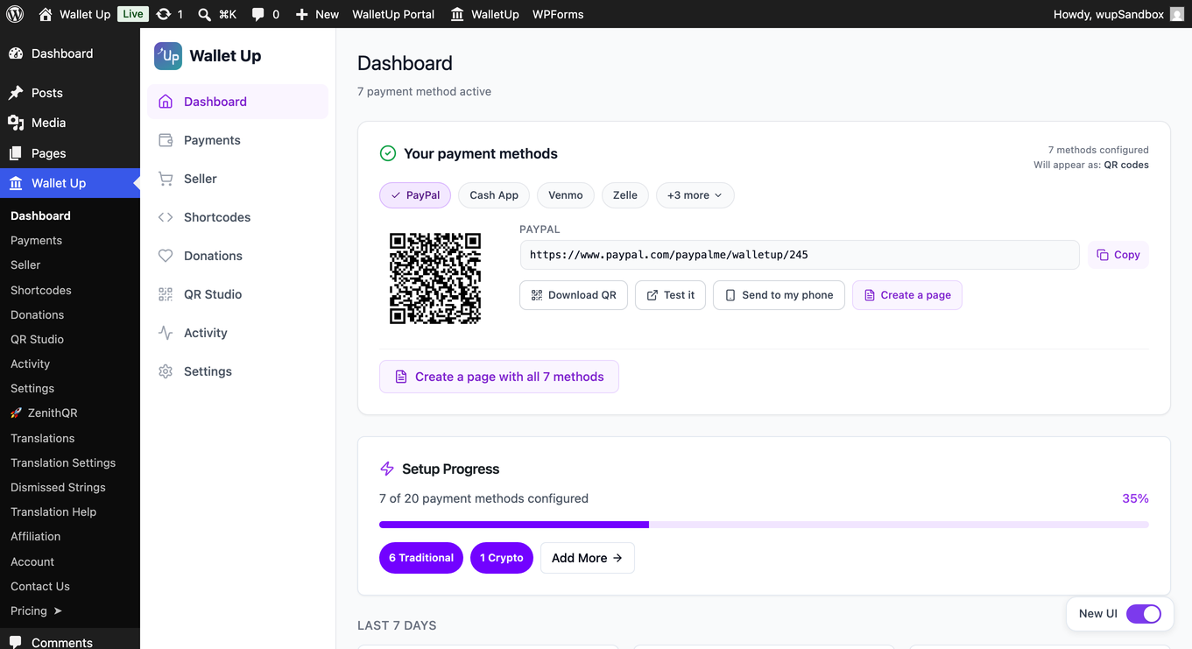Click the Test it button
Image resolution: width=1192 pixels, height=649 pixels.
671,295
